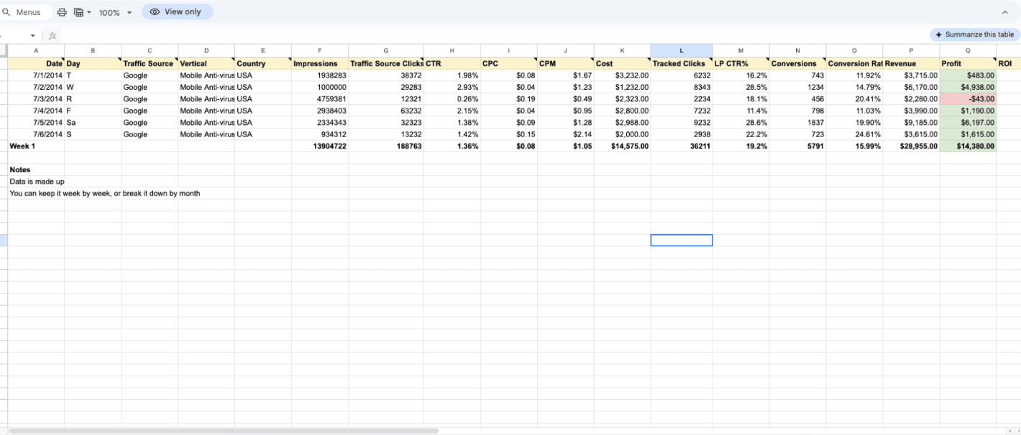Click the tracked clicks total 36211

click(682, 146)
